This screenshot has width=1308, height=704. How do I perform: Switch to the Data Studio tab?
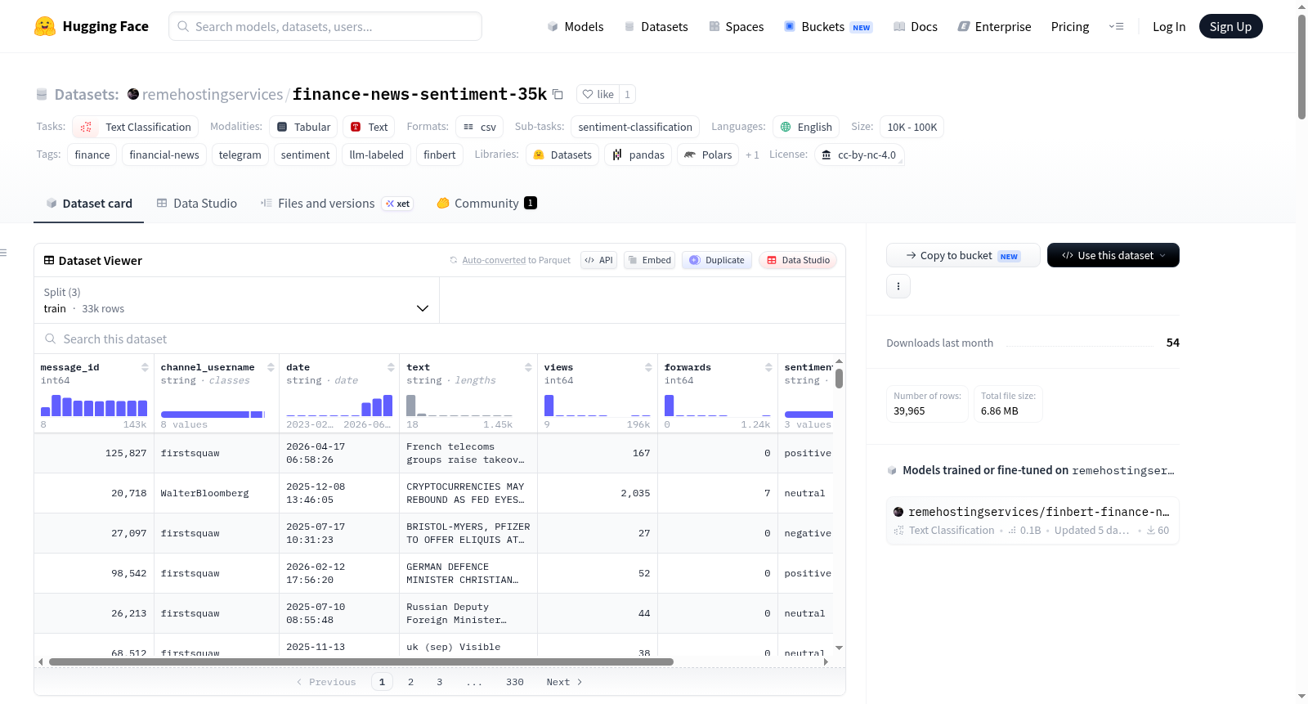197,204
